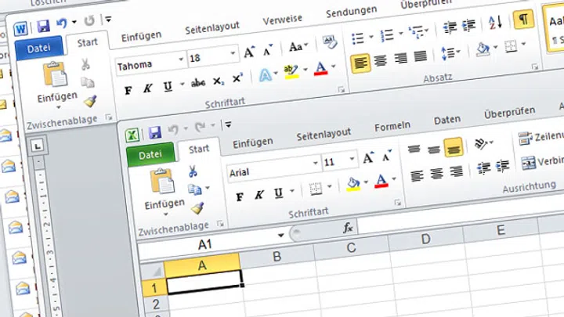
Task: Toggle superscript x² in Word
Action: [x=237, y=78]
